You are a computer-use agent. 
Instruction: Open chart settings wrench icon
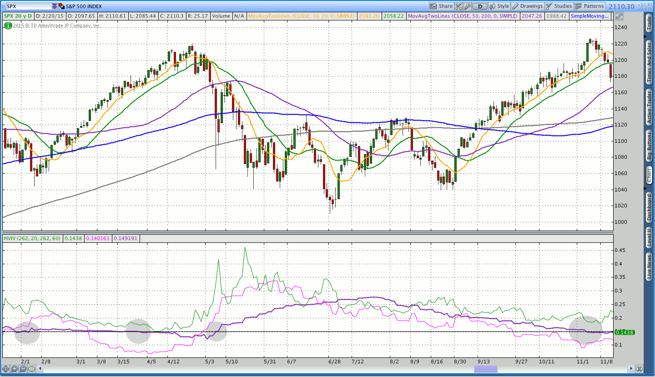[467, 6]
